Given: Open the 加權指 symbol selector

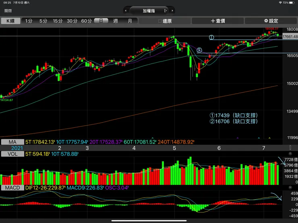Looking at the screenshot, I should click(149, 11).
